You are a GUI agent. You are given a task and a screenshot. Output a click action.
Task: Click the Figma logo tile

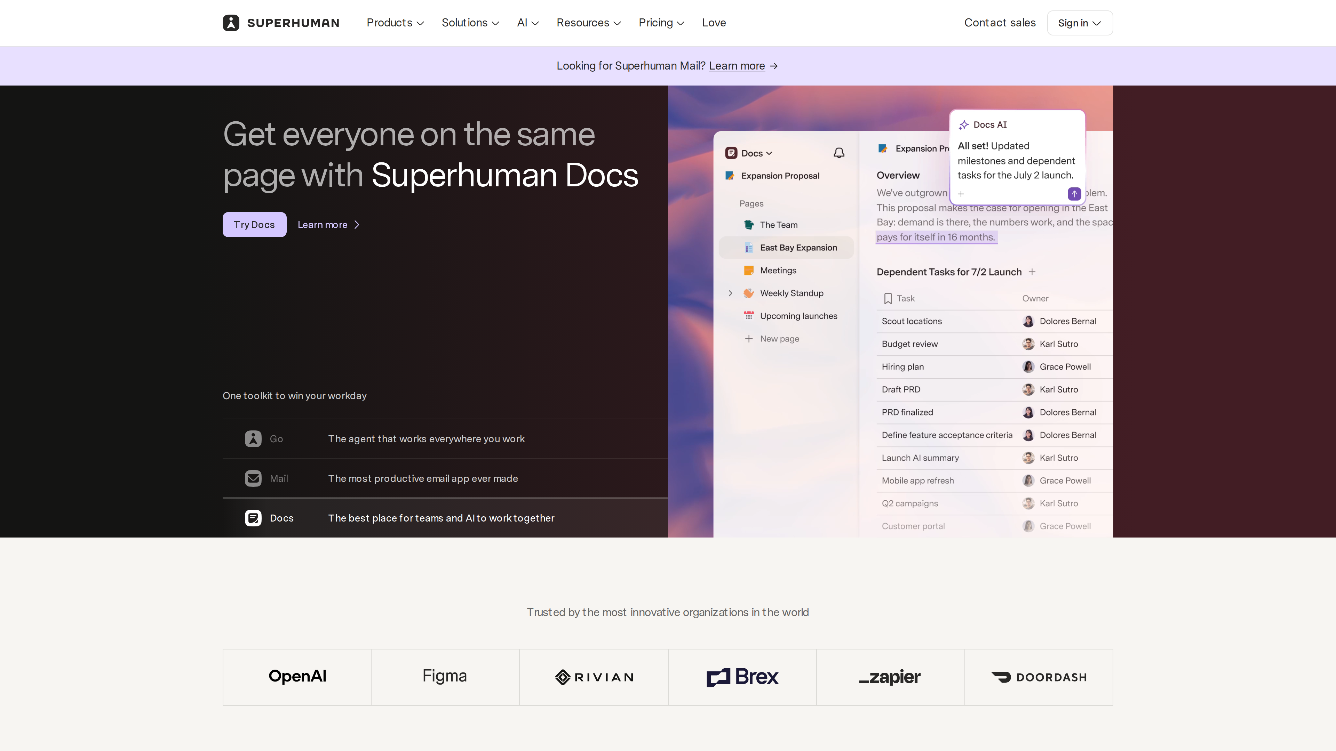tap(445, 677)
